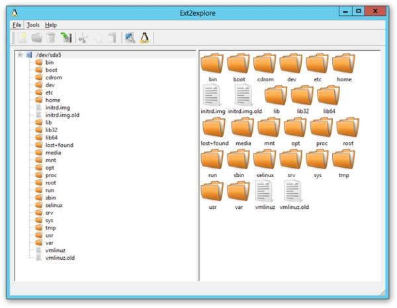Select lib32 in the left tree

tap(52, 130)
